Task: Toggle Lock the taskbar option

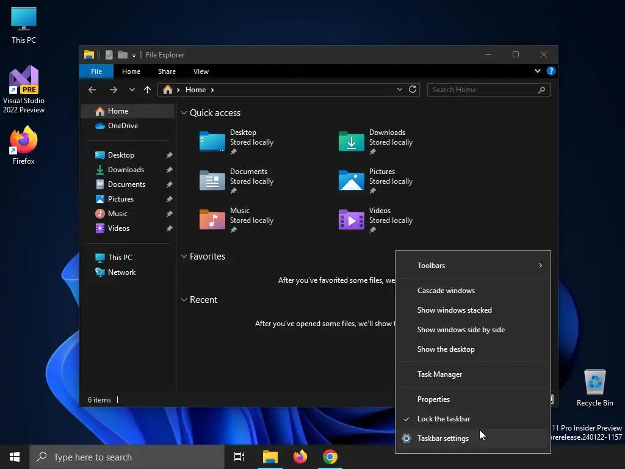Action: 473,419
